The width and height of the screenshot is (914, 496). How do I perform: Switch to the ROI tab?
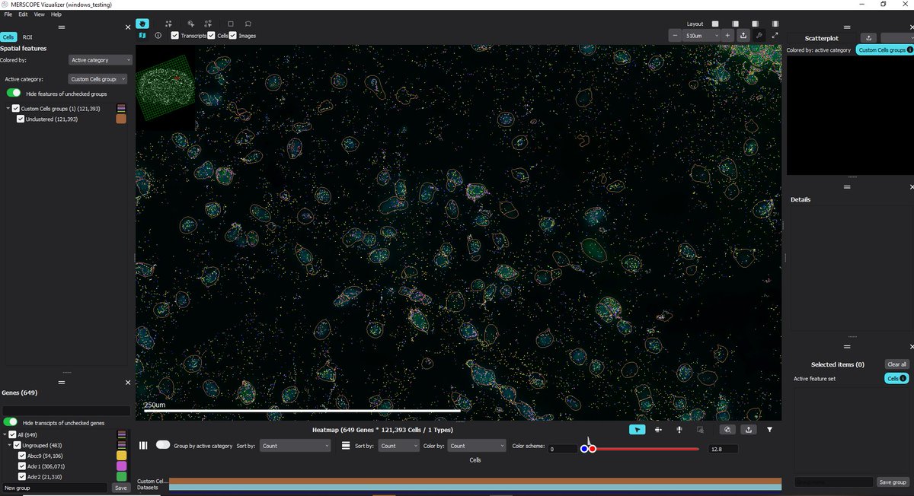pyautogui.click(x=27, y=37)
